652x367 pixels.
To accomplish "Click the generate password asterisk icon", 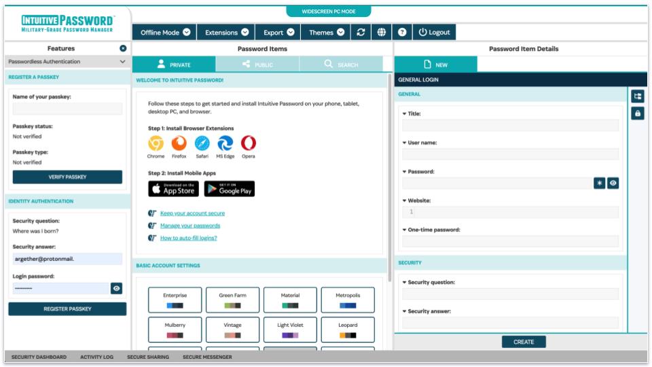I will click(599, 183).
